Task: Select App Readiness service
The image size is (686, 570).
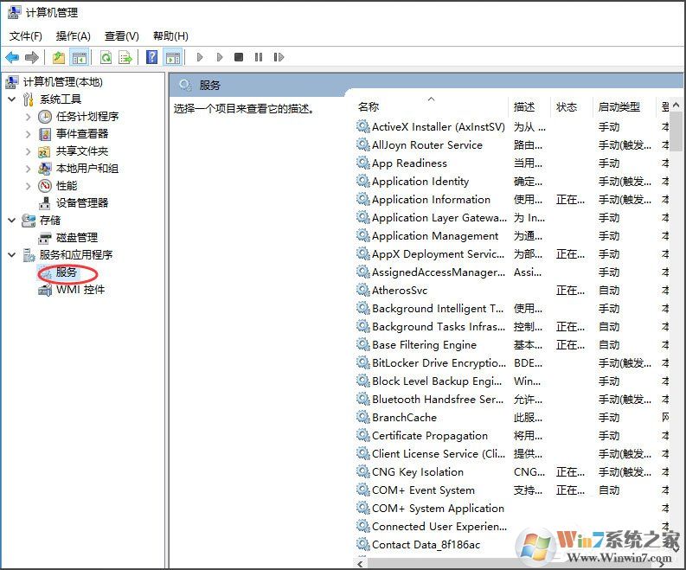Action: pyautogui.click(x=409, y=163)
